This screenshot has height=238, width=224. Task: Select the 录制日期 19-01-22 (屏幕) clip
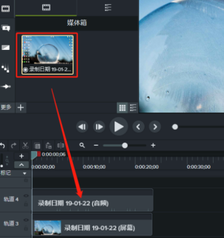click(92, 224)
